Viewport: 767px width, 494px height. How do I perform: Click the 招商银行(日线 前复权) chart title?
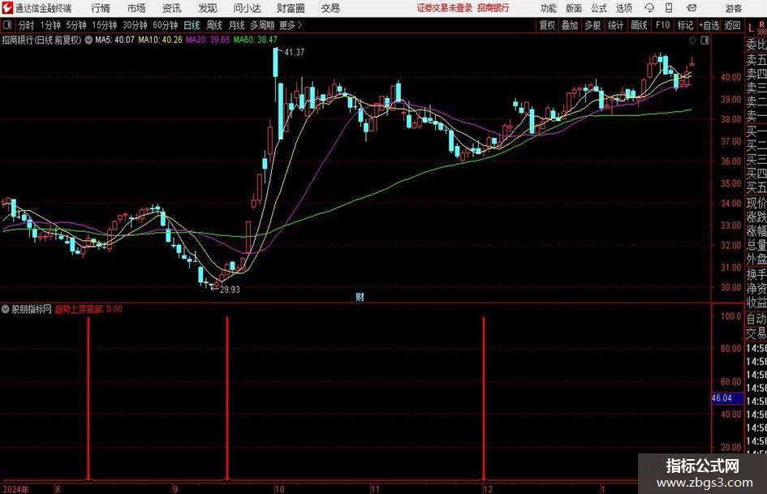point(41,40)
